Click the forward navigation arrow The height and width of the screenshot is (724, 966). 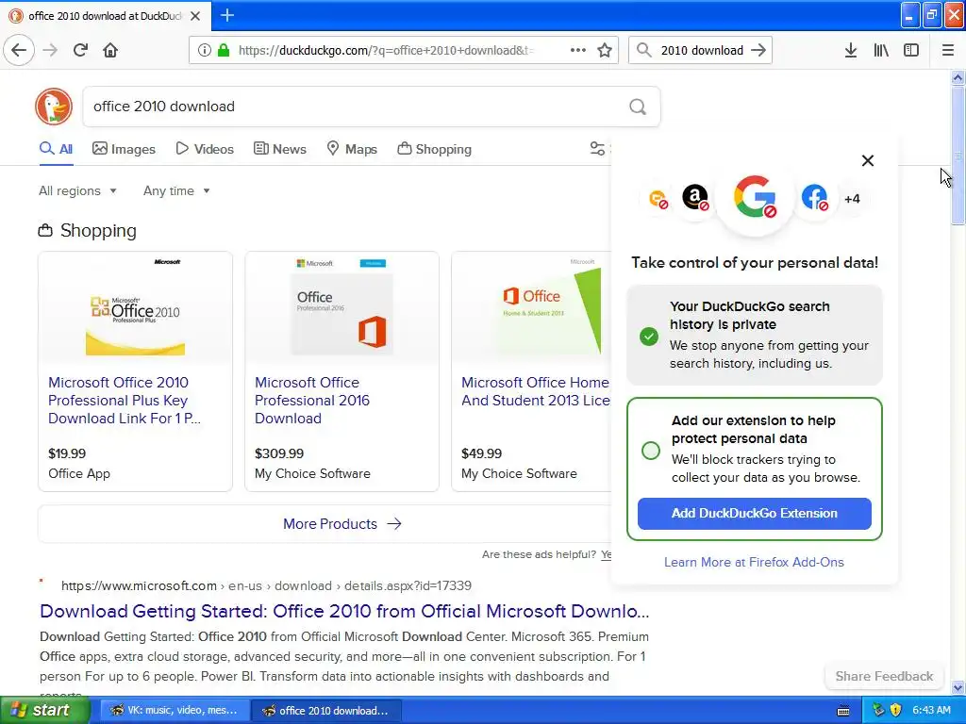pos(51,50)
